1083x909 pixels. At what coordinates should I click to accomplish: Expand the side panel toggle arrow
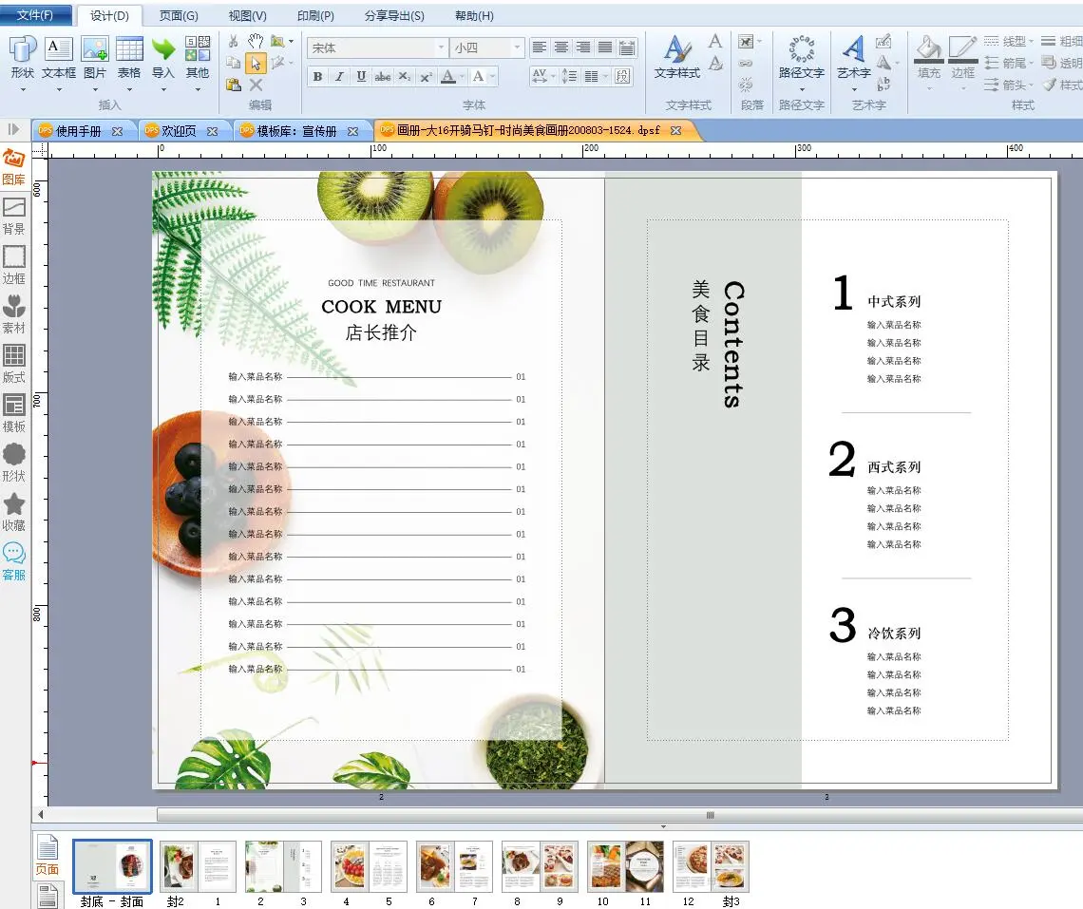tap(13, 129)
